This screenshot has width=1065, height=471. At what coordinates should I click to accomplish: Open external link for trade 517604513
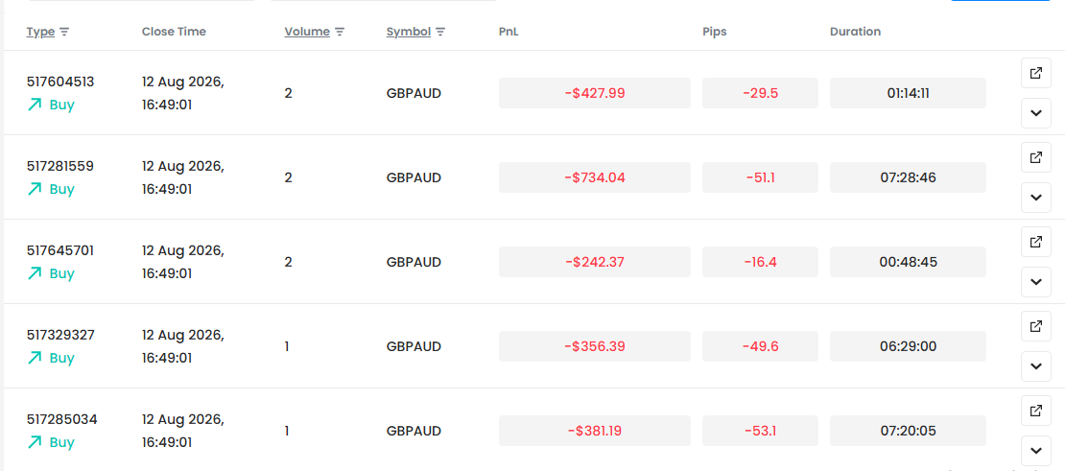(1036, 73)
